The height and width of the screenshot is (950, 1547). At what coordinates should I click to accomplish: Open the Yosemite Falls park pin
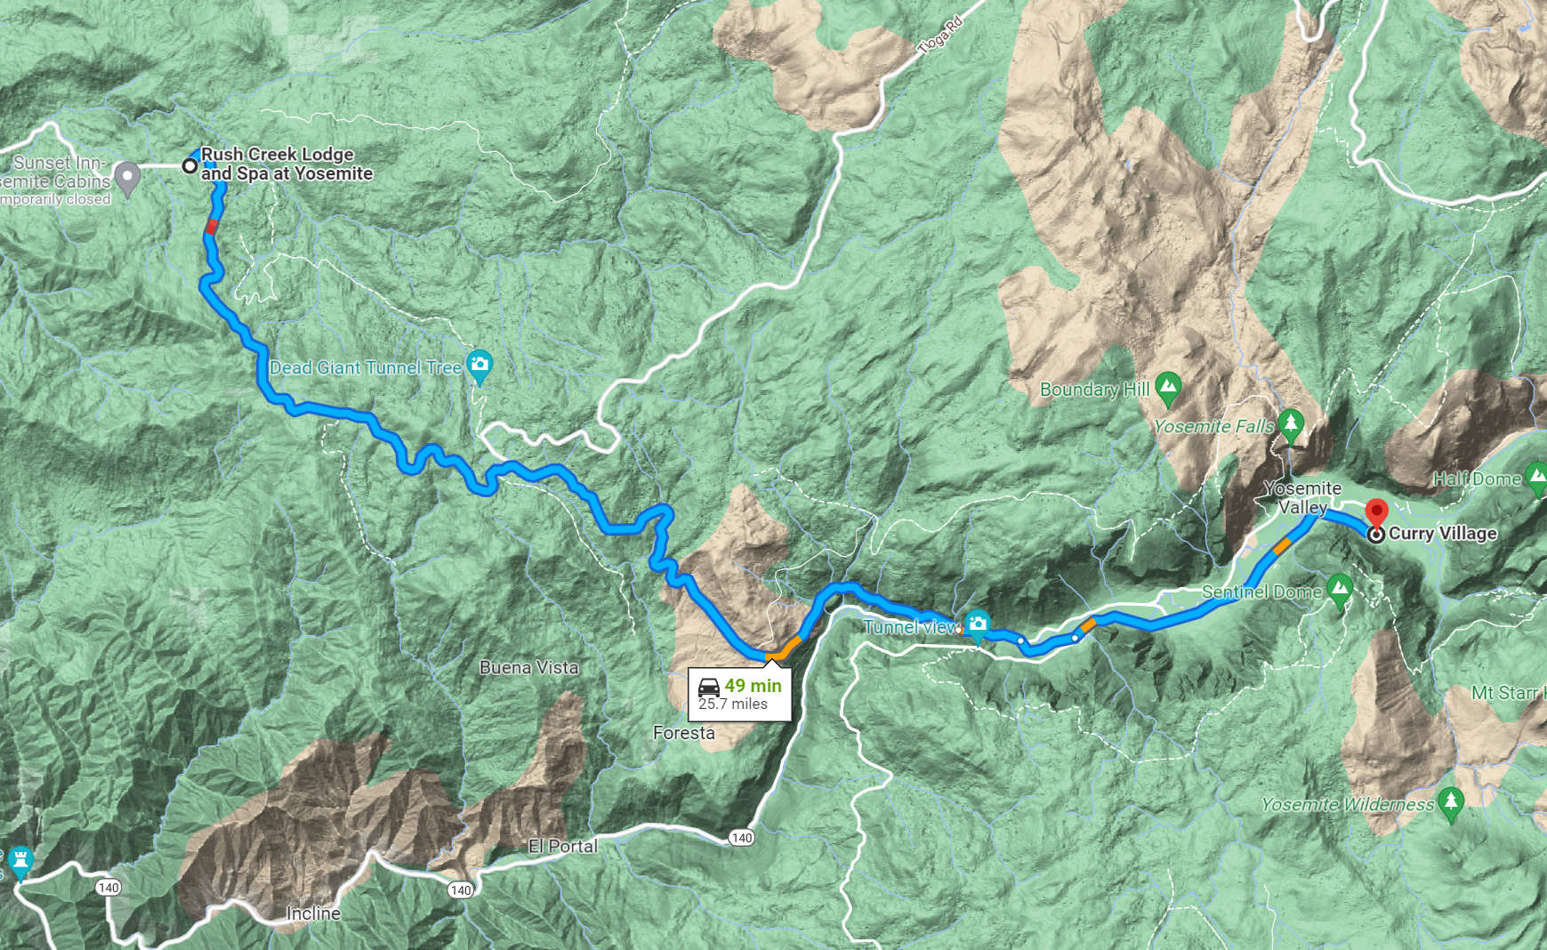pyautogui.click(x=1291, y=425)
